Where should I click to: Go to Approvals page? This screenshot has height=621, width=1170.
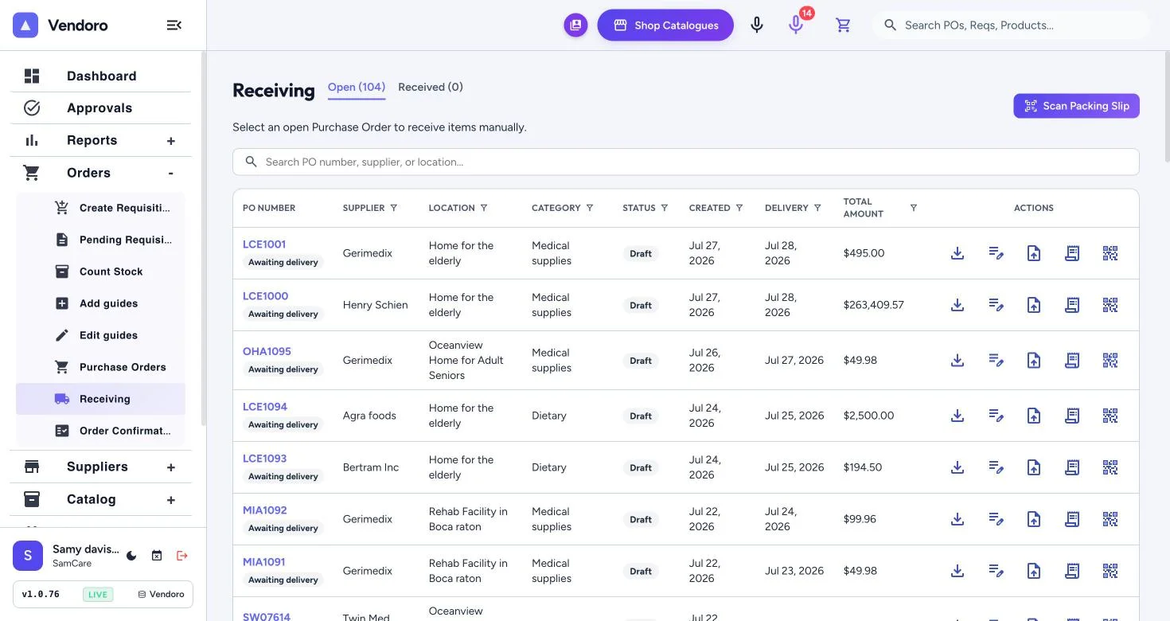point(100,107)
